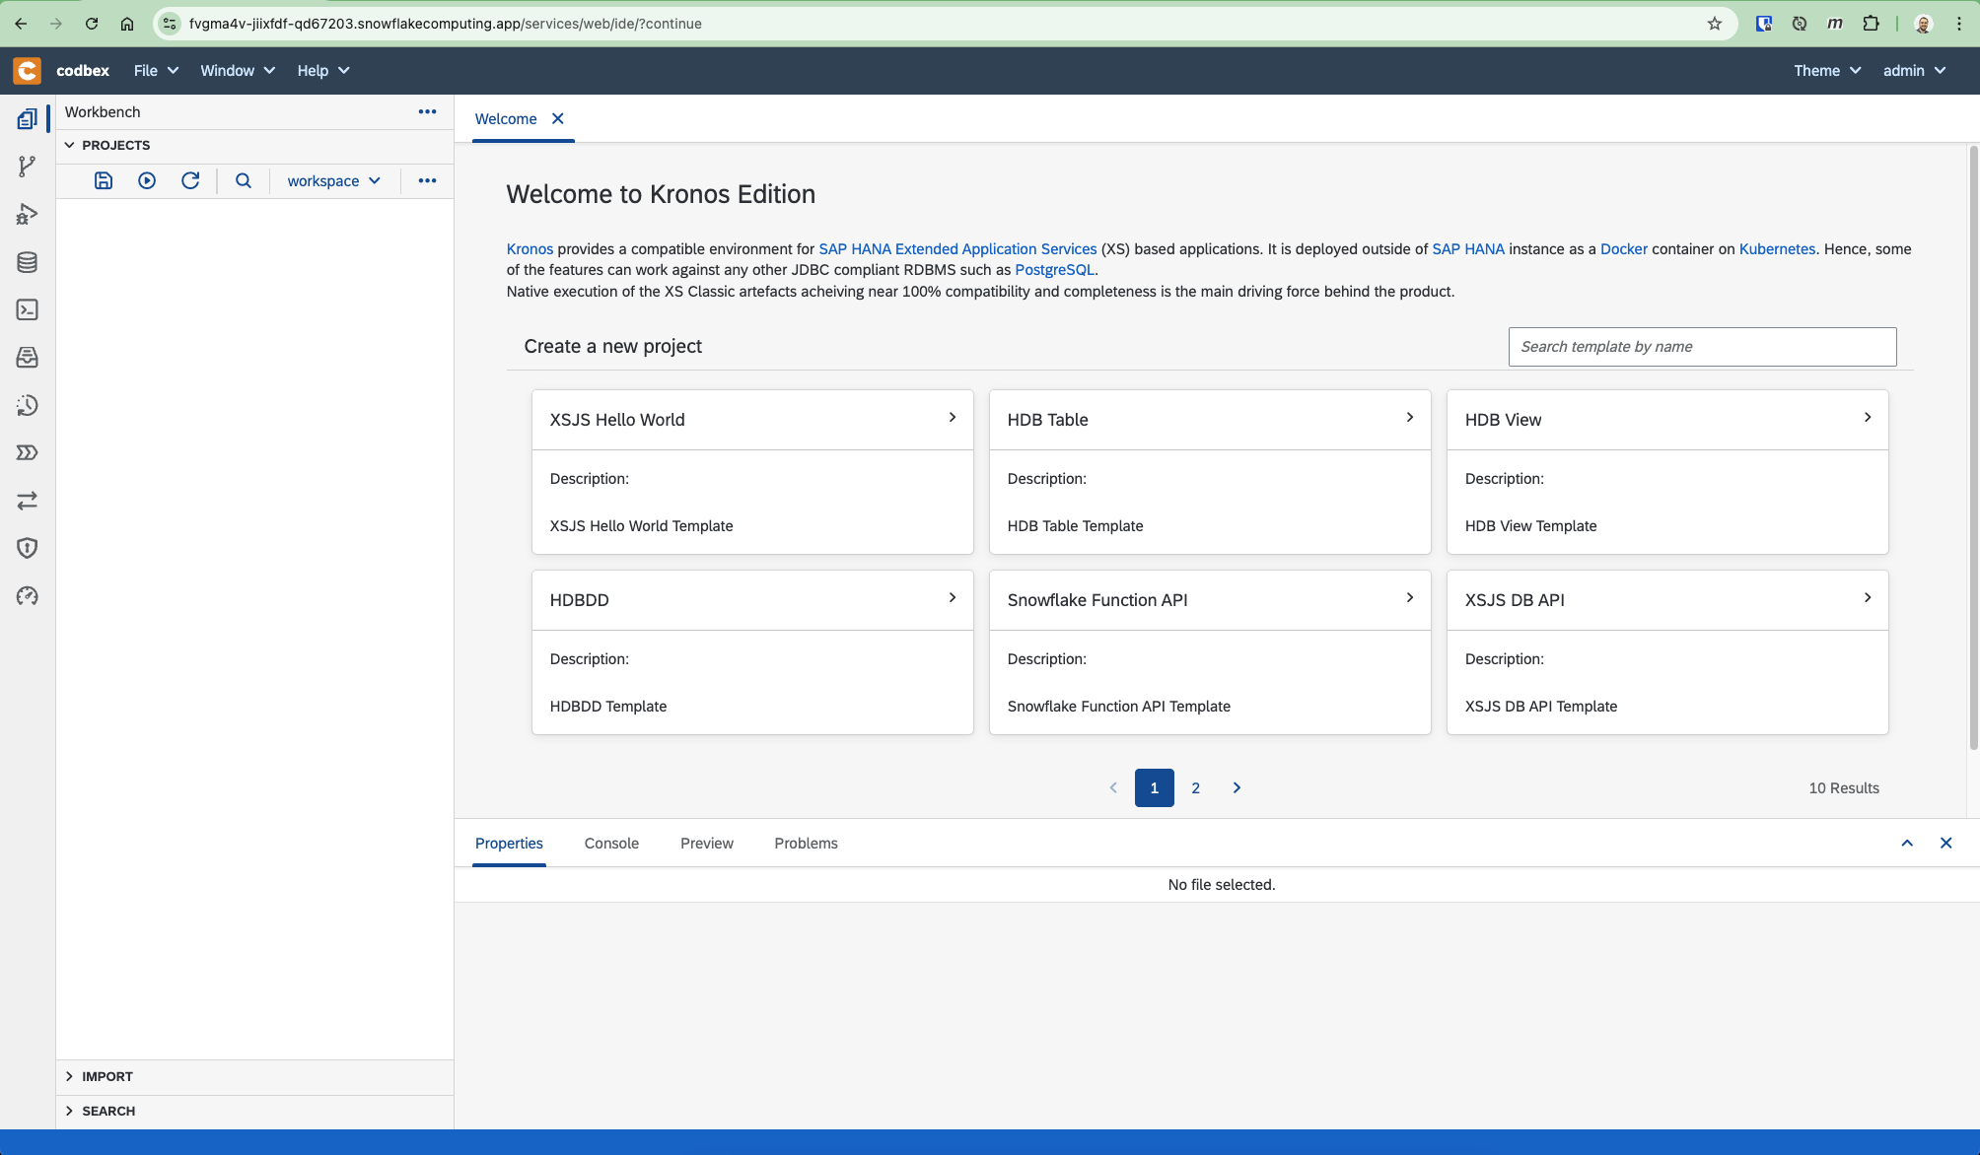Bookmark this page with the star icon
Image resolution: width=1980 pixels, height=1155 pixels.
(1715, 24)
